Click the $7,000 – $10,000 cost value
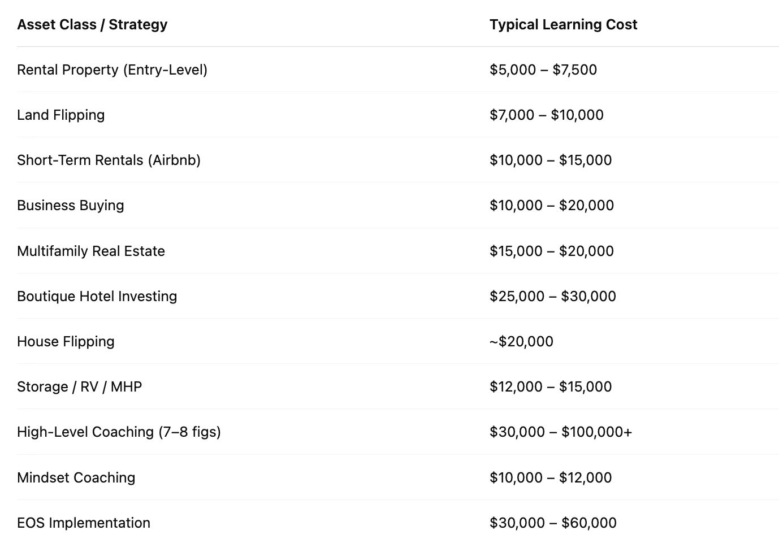The height and width of the screenshot is (539, 779). (x=547, y=115)
